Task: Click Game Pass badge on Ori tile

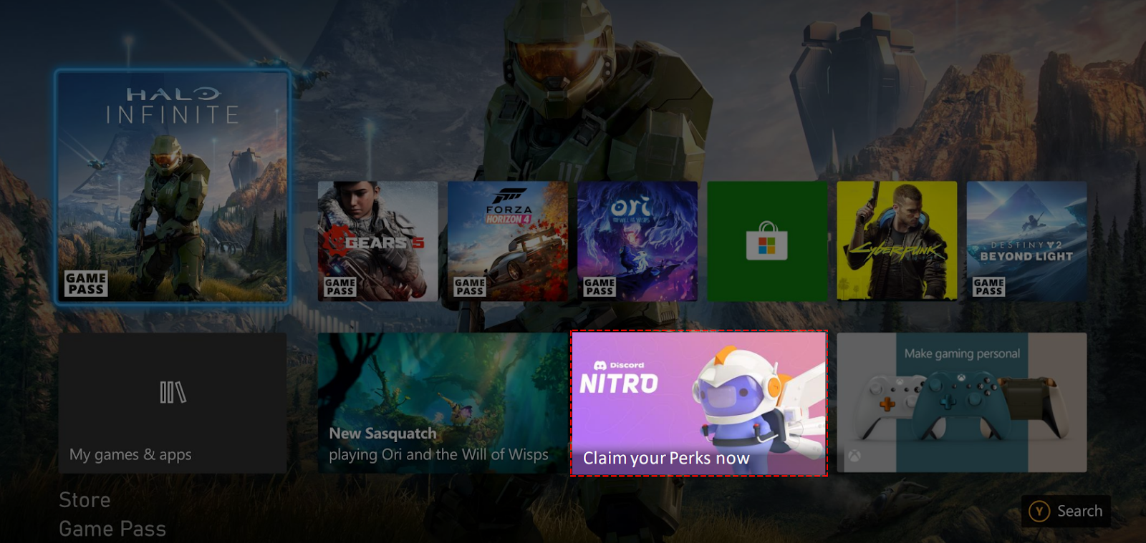Action: (599, 287)
